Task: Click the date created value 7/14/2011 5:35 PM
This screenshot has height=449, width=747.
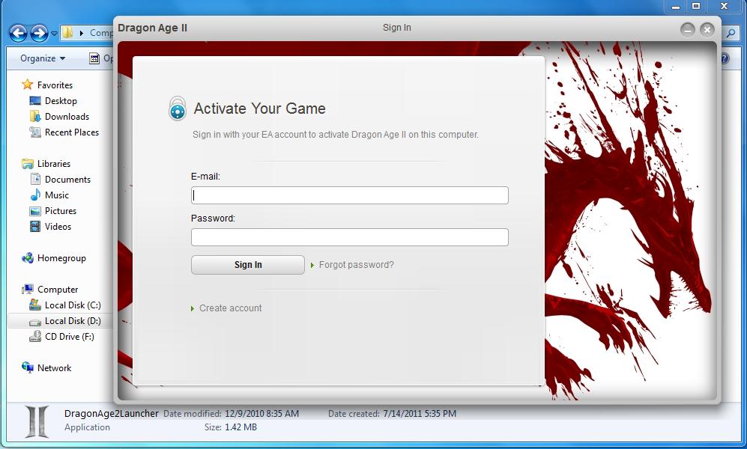Action: click(x=420, y=414)
